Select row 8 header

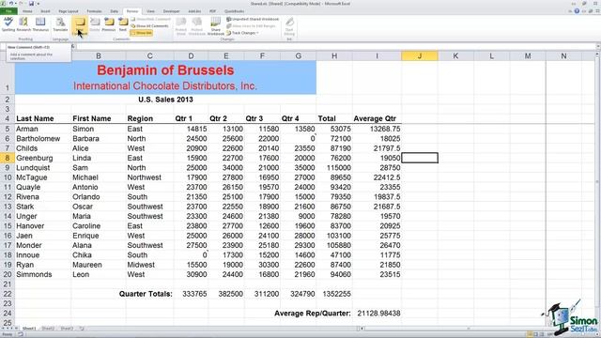8,158
